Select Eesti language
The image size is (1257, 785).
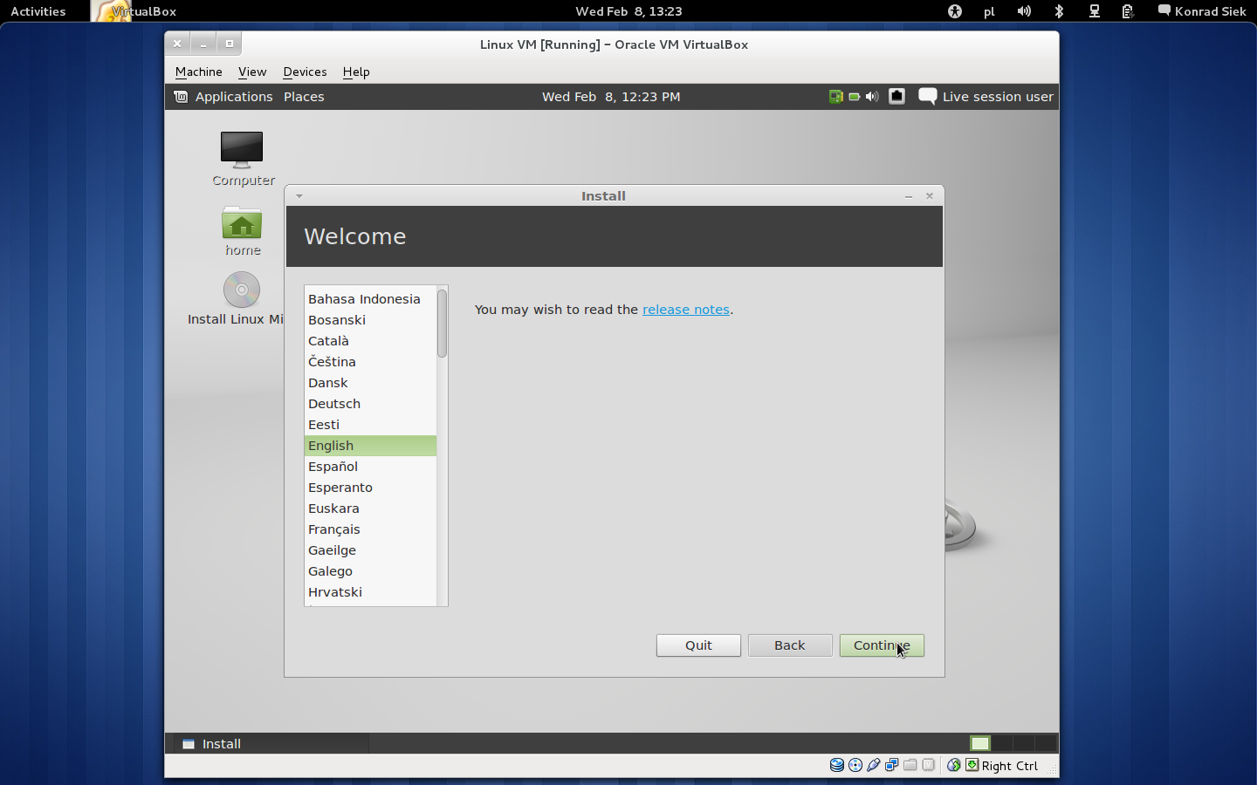(370, 425)
